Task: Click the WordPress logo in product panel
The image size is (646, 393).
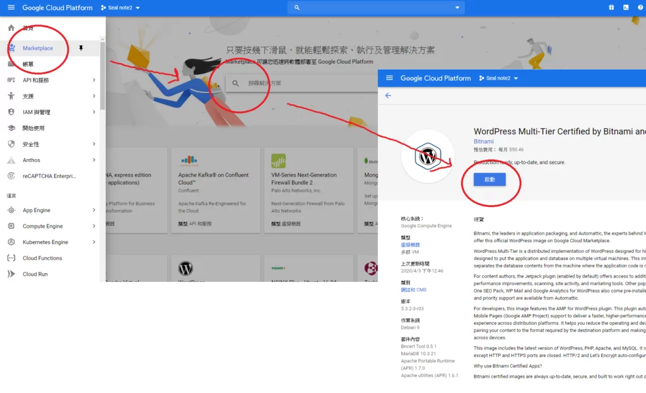Action: tap(428, 156)
